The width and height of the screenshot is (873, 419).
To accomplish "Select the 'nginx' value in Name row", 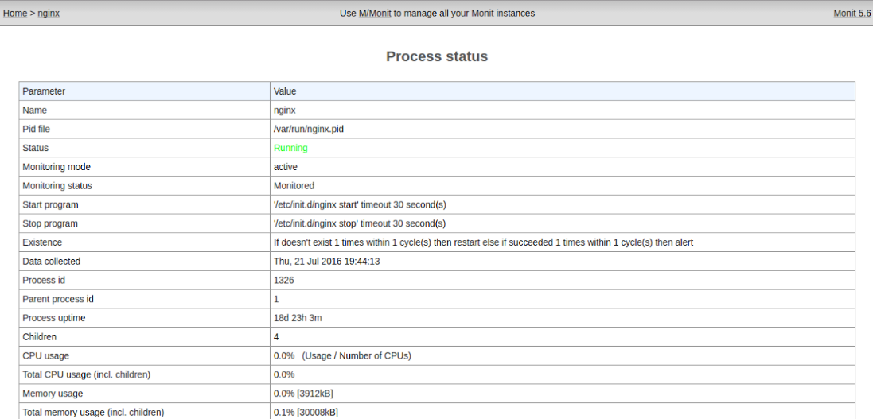I will (285, 111).
